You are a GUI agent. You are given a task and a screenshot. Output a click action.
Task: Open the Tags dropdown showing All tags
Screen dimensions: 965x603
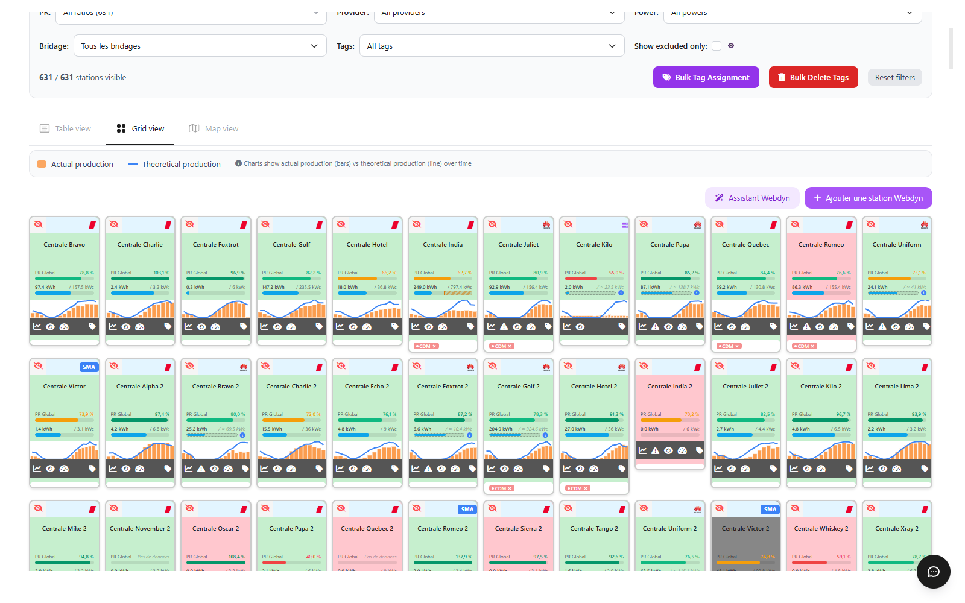click(492, 46)
